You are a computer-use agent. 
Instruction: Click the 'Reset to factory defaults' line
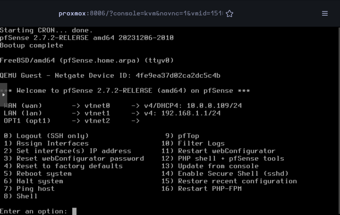[x=63, y=166]
